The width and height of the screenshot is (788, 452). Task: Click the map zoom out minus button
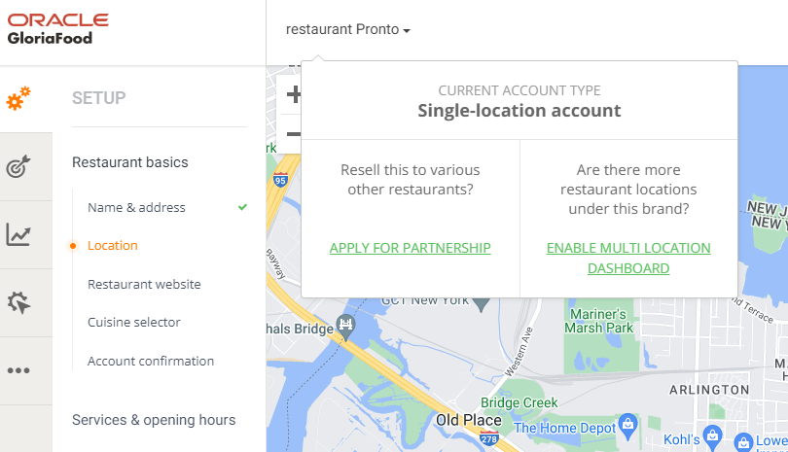point(294,133)
